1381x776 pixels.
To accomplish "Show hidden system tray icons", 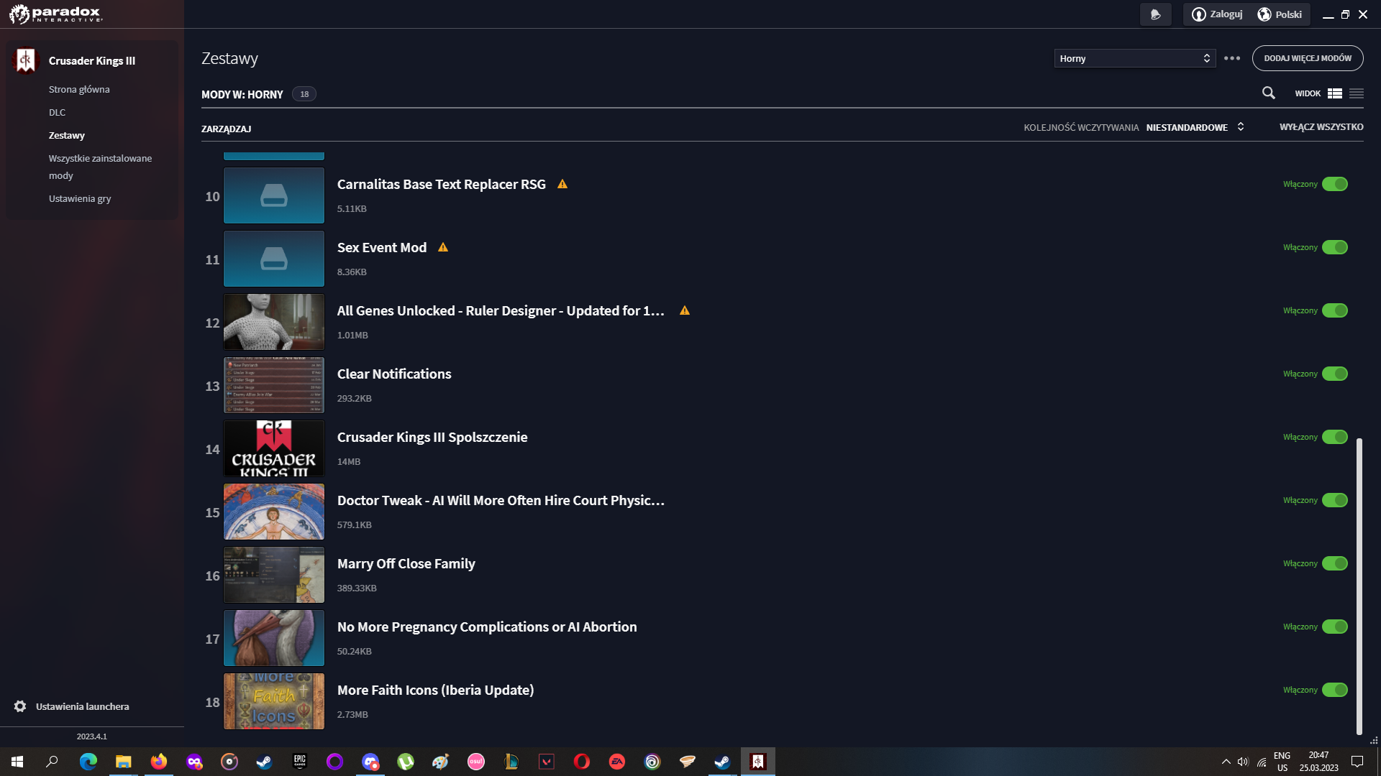I will tap(1226, 762).
